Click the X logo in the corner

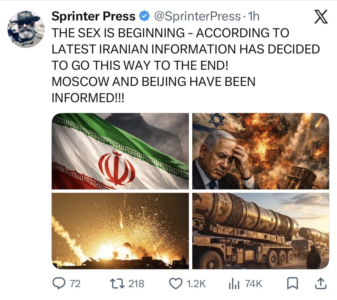point(321,17)
